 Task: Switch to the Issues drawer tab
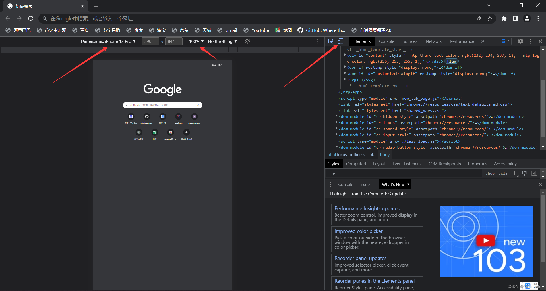coord(366,185)
